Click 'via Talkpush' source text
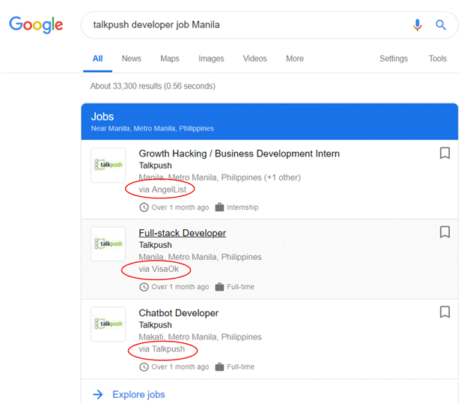This screenshot has height=403, width=461. (162, 349)
